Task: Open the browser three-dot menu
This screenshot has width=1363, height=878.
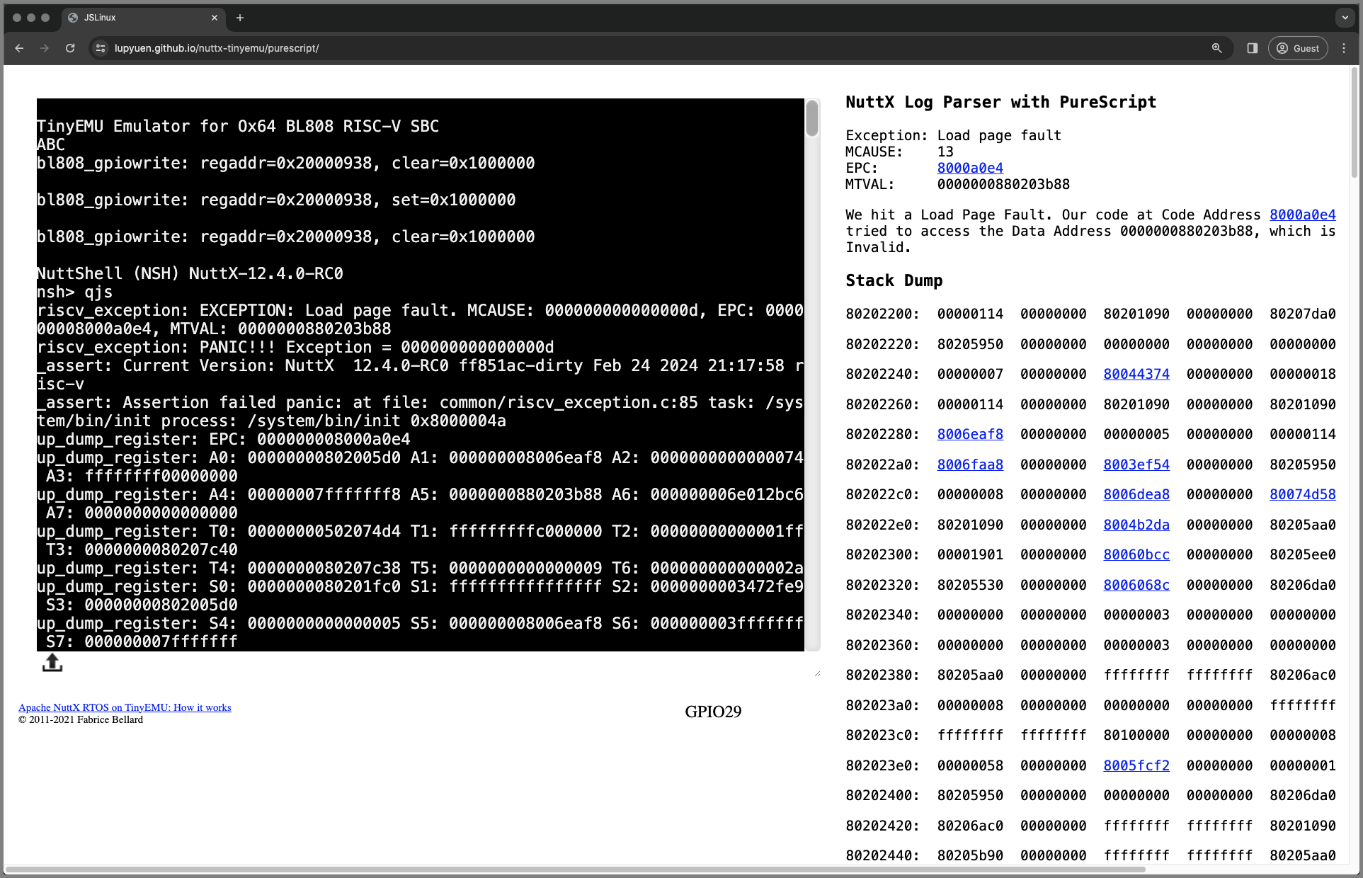Action: (x=1344, y=48)
